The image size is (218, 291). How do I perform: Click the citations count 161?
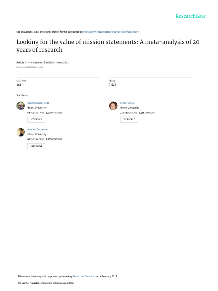(19, 85)
